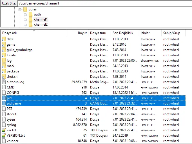Viewport: 192px width, 144px height.
Task: Expand the auth folder tree node
Action: pyautogui.click(x=25, y=14)
